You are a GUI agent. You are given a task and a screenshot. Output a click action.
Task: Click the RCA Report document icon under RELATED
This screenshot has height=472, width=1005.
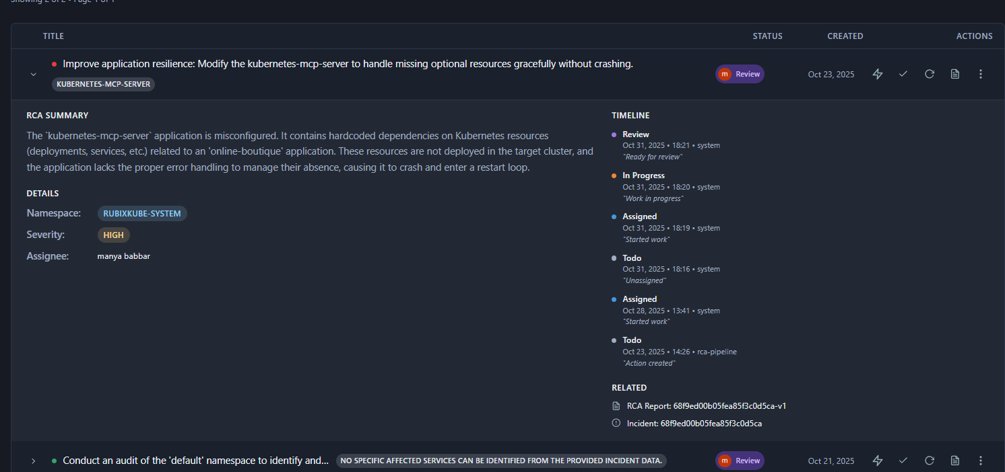(615, 405)
